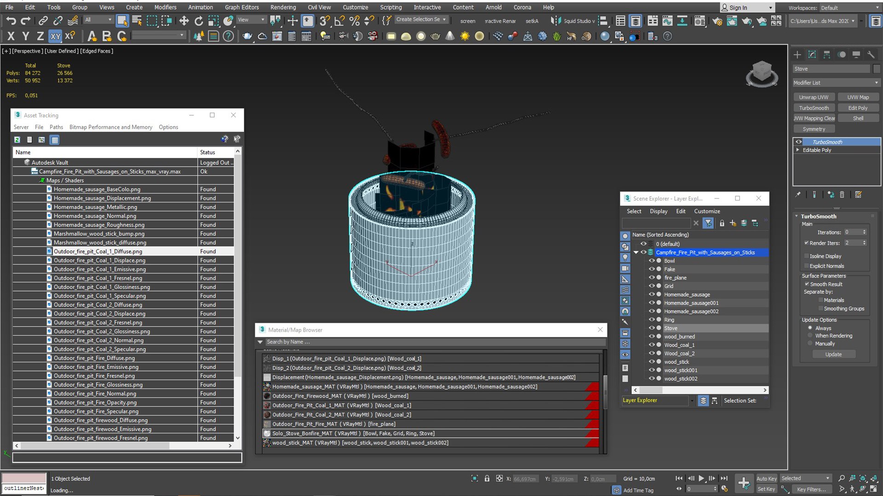The image size is (883, 496).
Task: Select the Move transform tool
Action: pos(184,21)
